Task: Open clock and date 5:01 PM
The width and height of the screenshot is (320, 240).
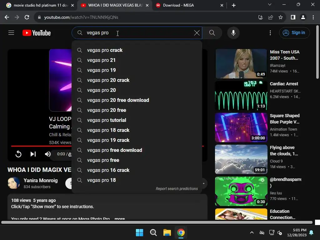Action: coord(297,232)
